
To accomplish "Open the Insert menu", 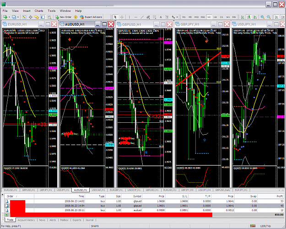I will [27, 11].
